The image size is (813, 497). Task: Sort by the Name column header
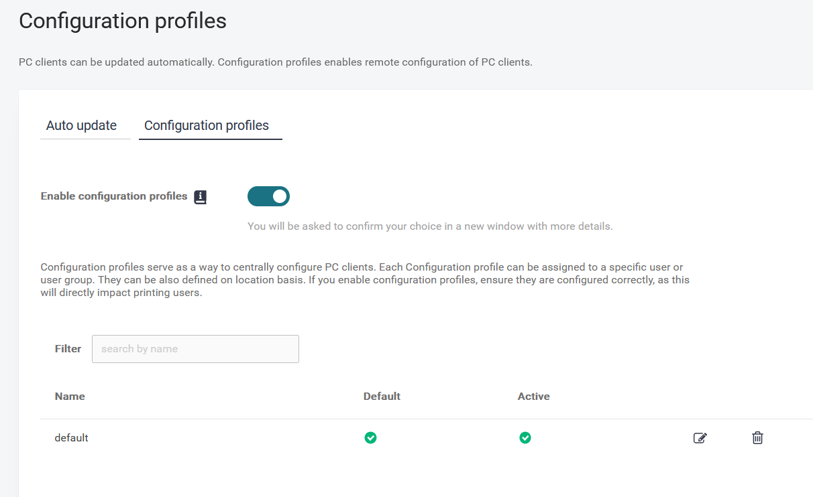coord(70,397)
